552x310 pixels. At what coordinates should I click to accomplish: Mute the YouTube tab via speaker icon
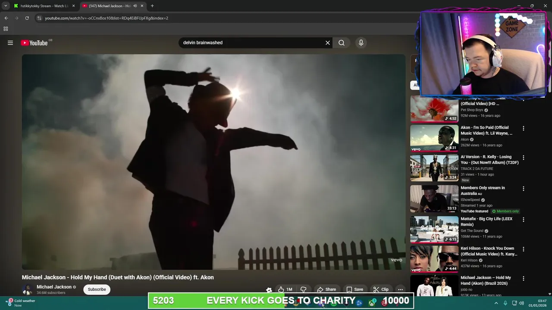click(135, 6)
